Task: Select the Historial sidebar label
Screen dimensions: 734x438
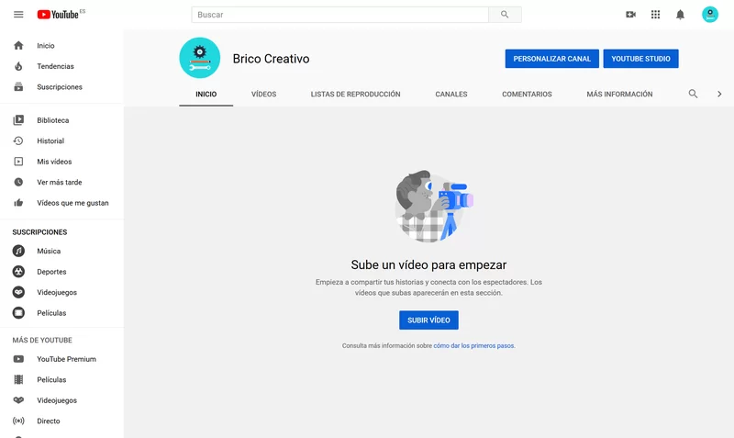Action: point(50,140)
